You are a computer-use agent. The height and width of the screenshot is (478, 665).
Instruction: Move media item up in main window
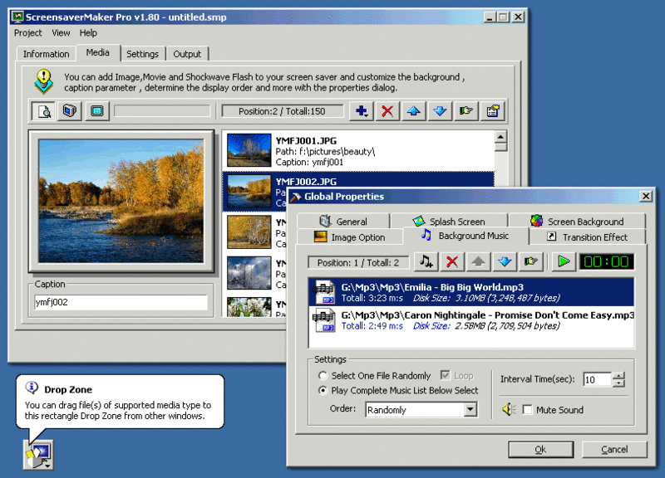(x=413, y=111)
